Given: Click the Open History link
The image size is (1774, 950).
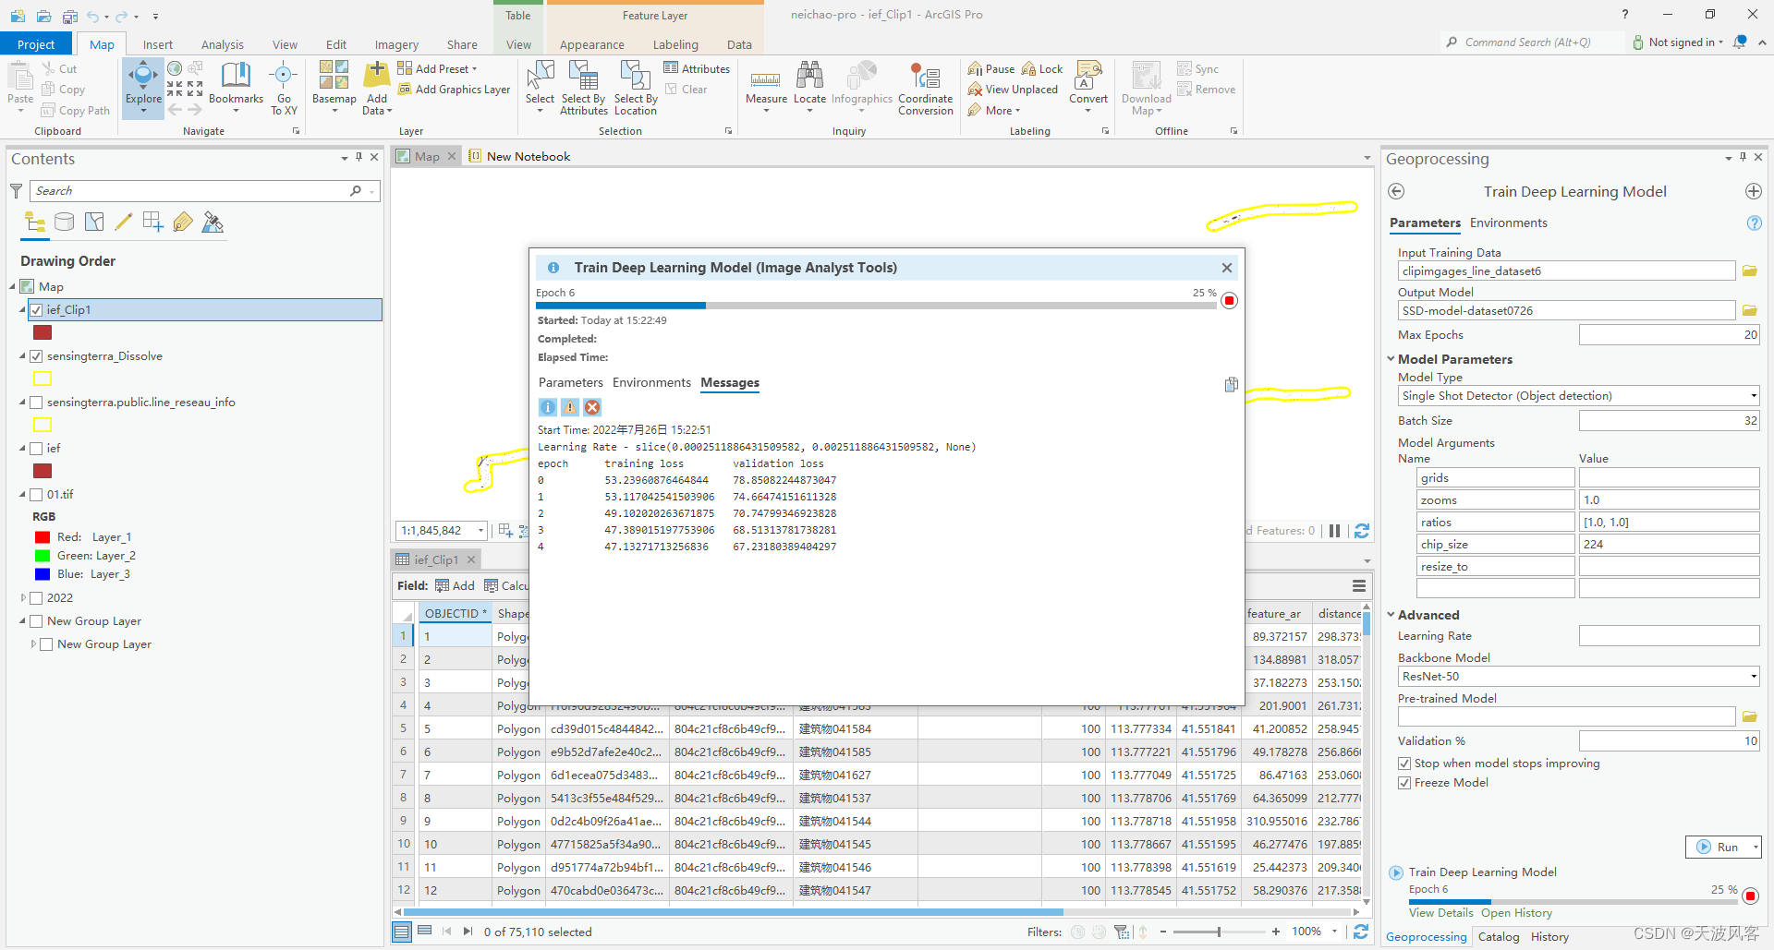Looking at the screenshot, I should coord(1516,913).
